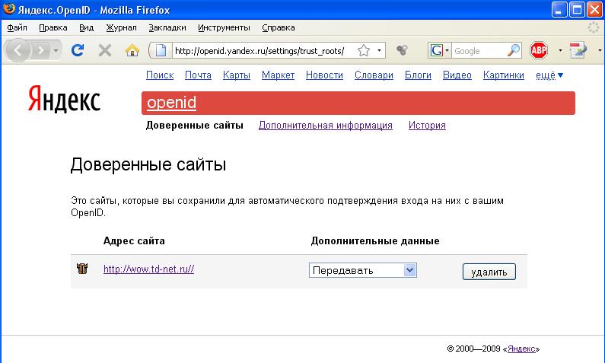Click the openid header link
Viewport: 605px width, 363px height.
171,103
